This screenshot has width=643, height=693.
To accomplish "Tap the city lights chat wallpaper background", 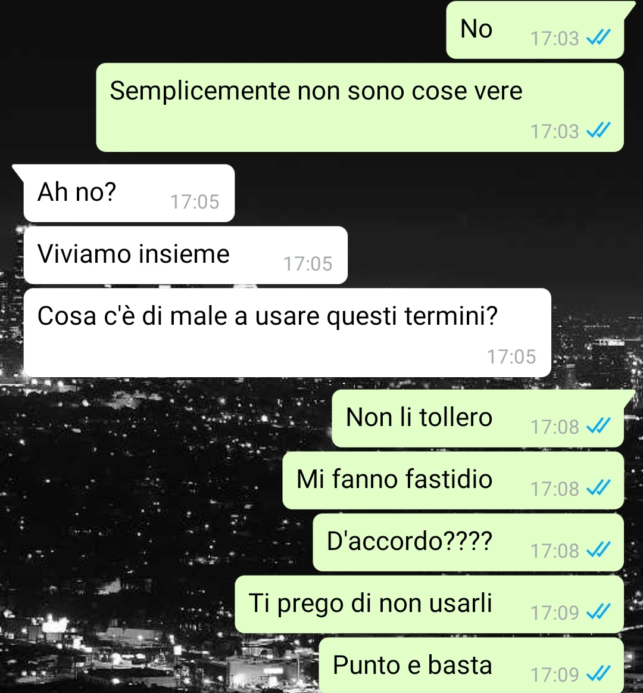I will [x=133, y=508].
